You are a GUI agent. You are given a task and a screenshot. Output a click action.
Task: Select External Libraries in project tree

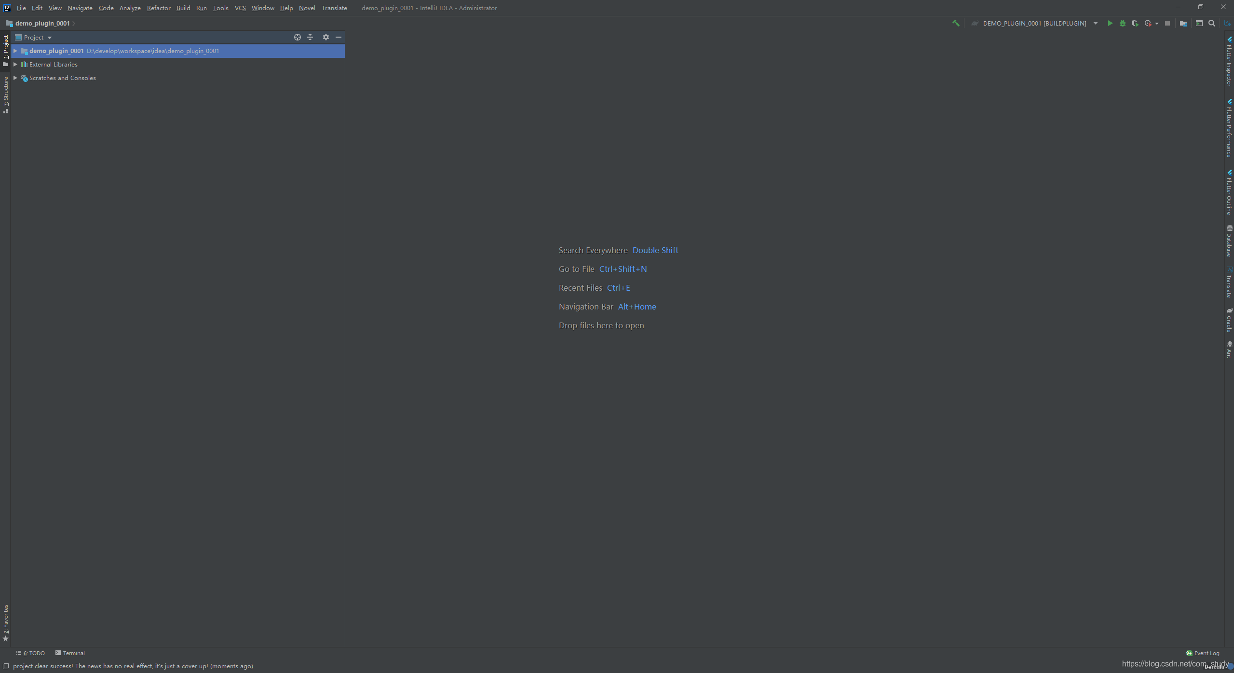(53, 64)
